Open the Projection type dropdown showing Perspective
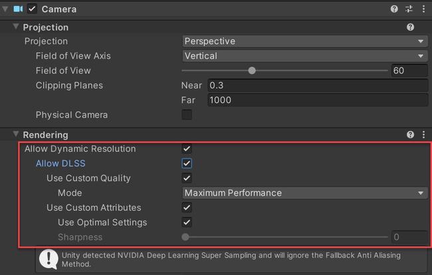The width and height of the screenshot is (432, 275). tap(304, 41)
